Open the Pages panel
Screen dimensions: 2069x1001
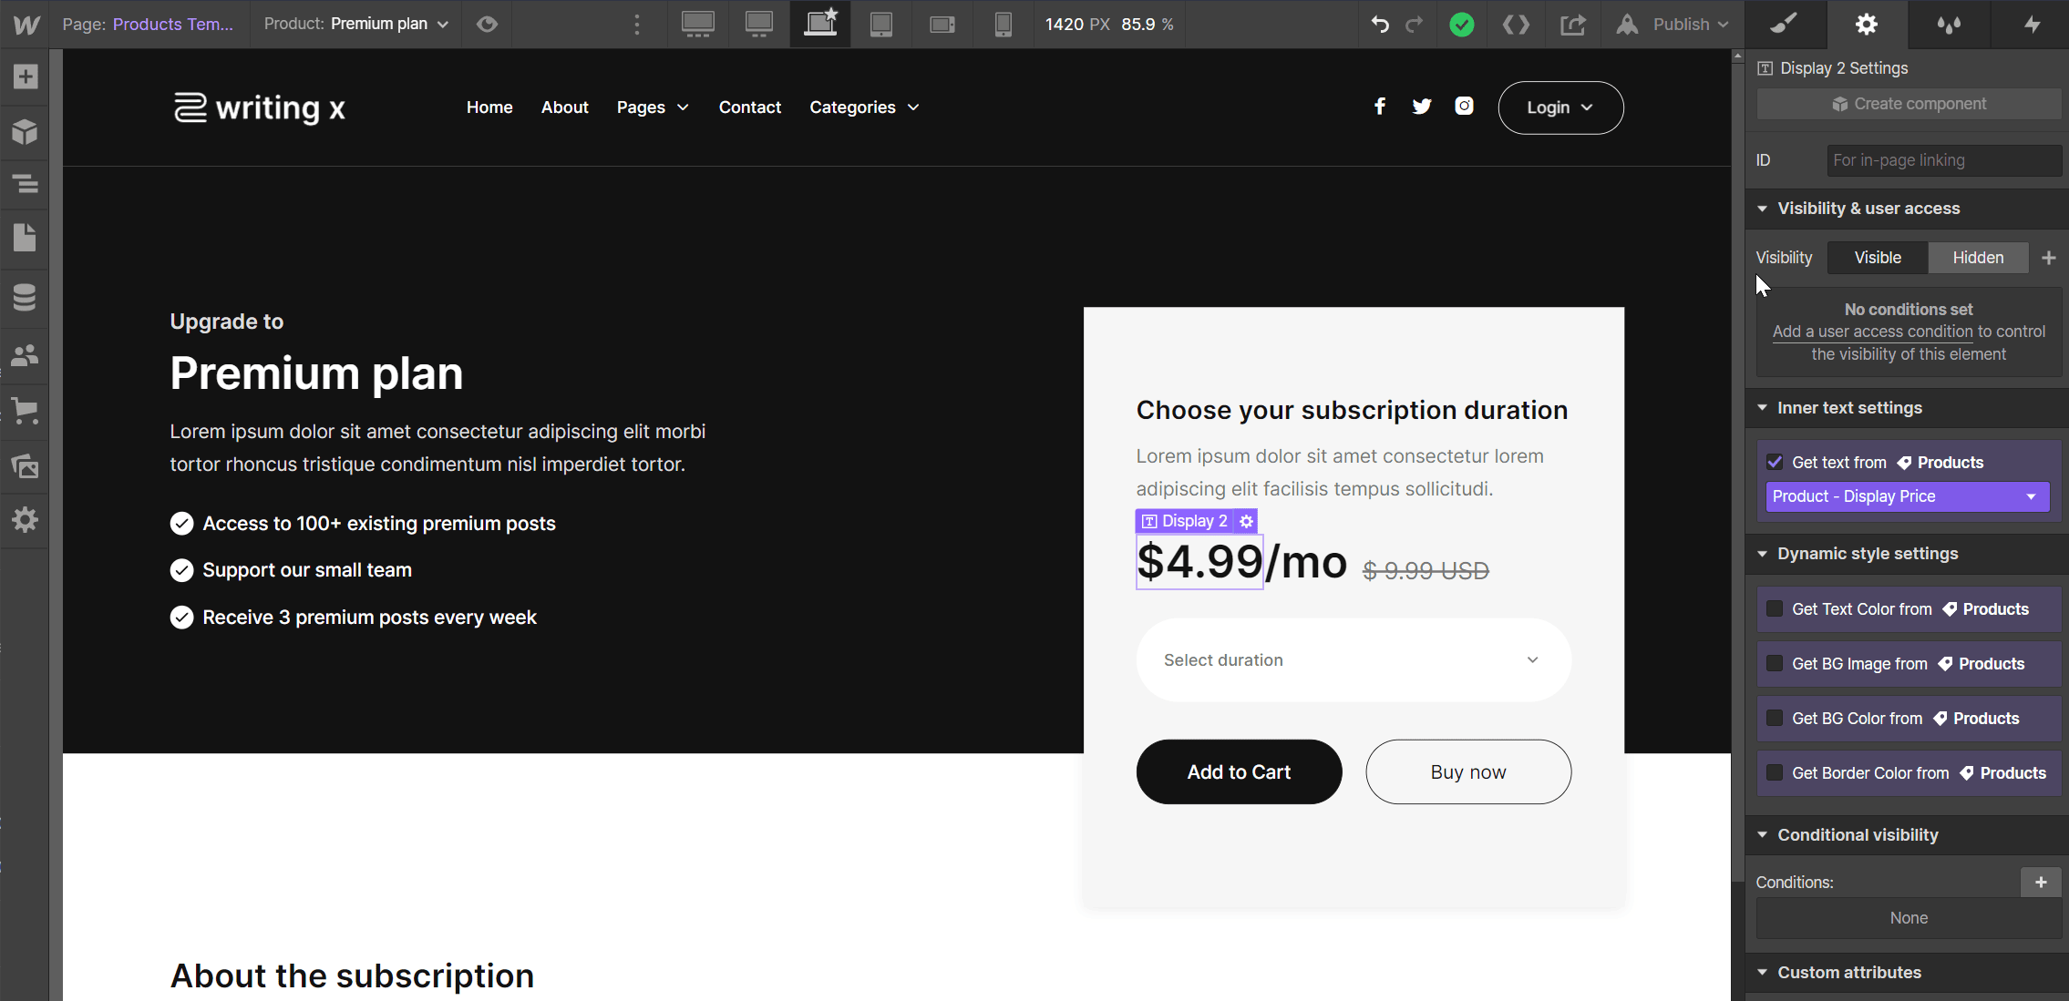click(24, 238)
